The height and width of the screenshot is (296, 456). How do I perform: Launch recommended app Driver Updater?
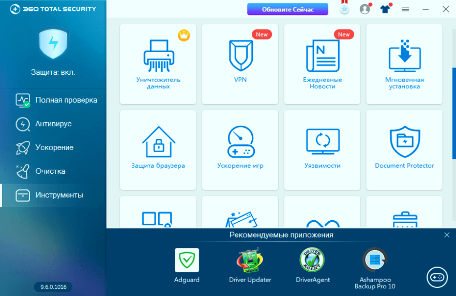click(x=250, y=266)
